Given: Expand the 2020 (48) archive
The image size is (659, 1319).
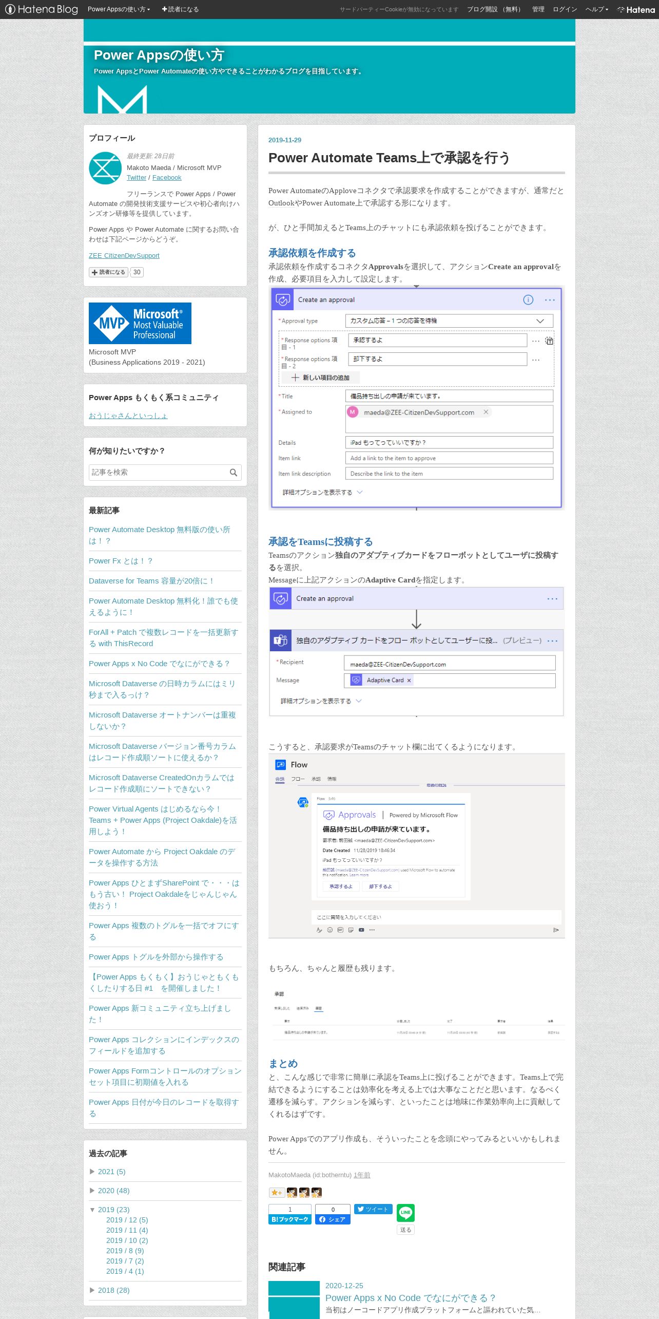Looking at the screenshot, I should click(x=113, y=1191).
